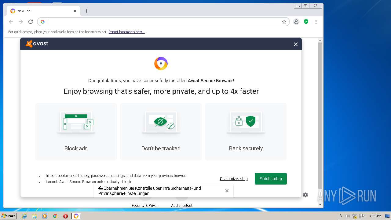Click the Import bookmarks bullet text
391x220 pixels.
[117, 176]
